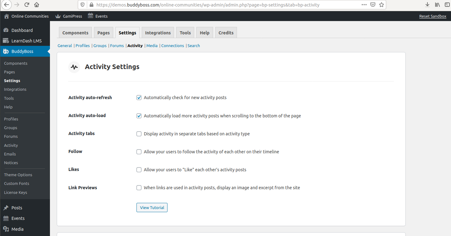Uncheck the Activity auto-load checkbox

coord(139,116)
